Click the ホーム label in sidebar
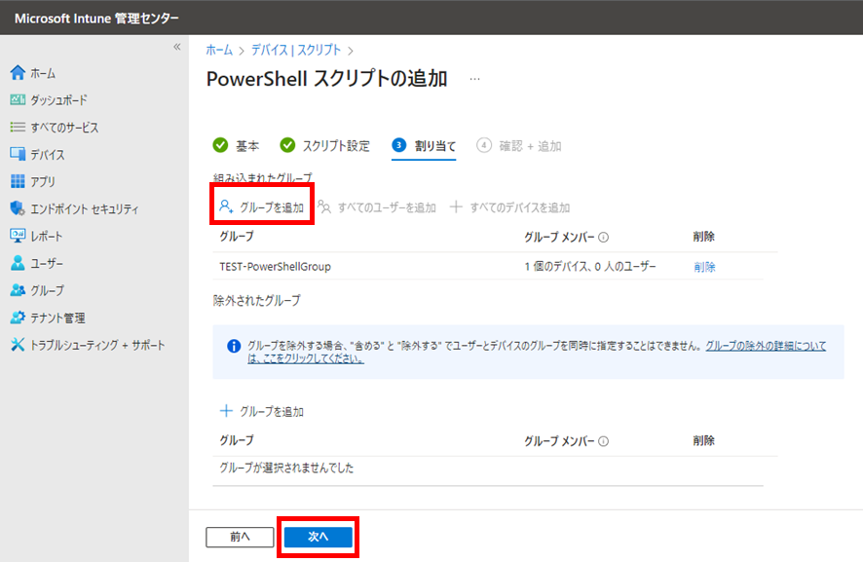The width and height of the screenshot is (863, 562). pos(43,73)
